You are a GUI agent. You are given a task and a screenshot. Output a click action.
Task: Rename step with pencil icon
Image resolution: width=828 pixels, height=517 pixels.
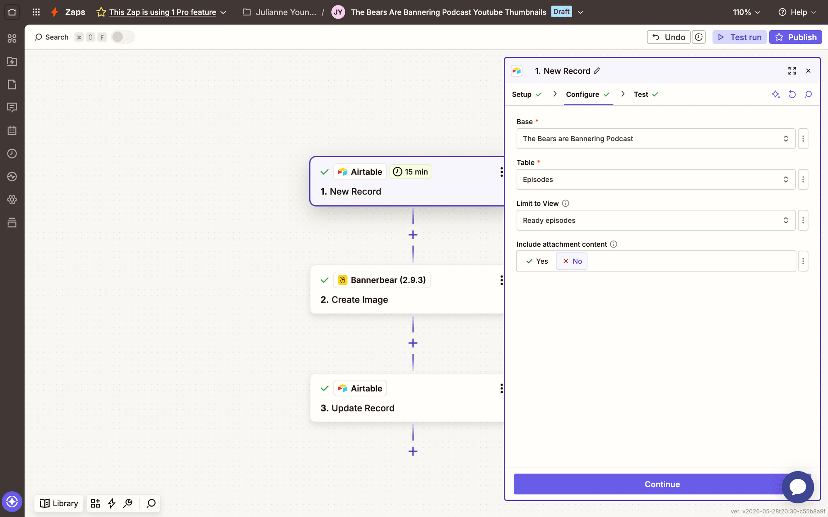[x=597, y=71]
